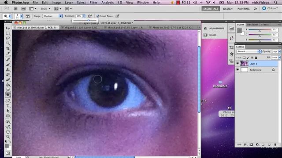
Task: Open the layer Opacity slider arrow
Action: 279,52
